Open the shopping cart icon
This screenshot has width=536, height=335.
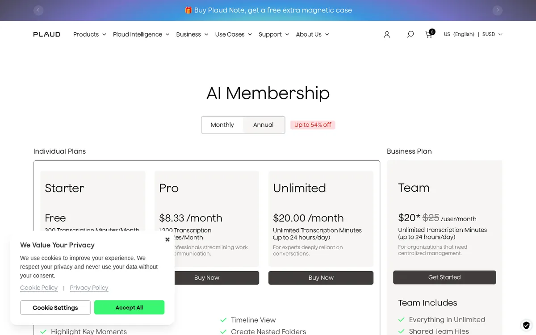pyautogui.click(x=430, y=33)
